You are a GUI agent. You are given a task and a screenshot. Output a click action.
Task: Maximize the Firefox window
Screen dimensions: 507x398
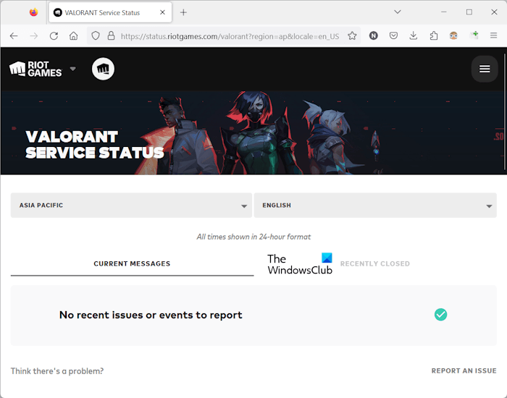click(x=469, y=12)
